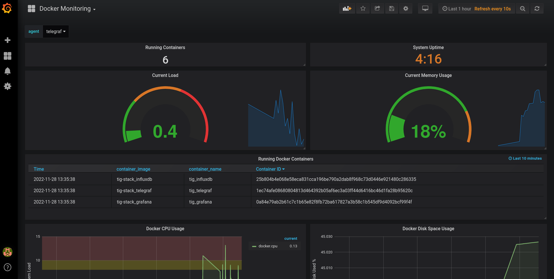Click the Last 10 minutes panel time override

tap(525, 158)
